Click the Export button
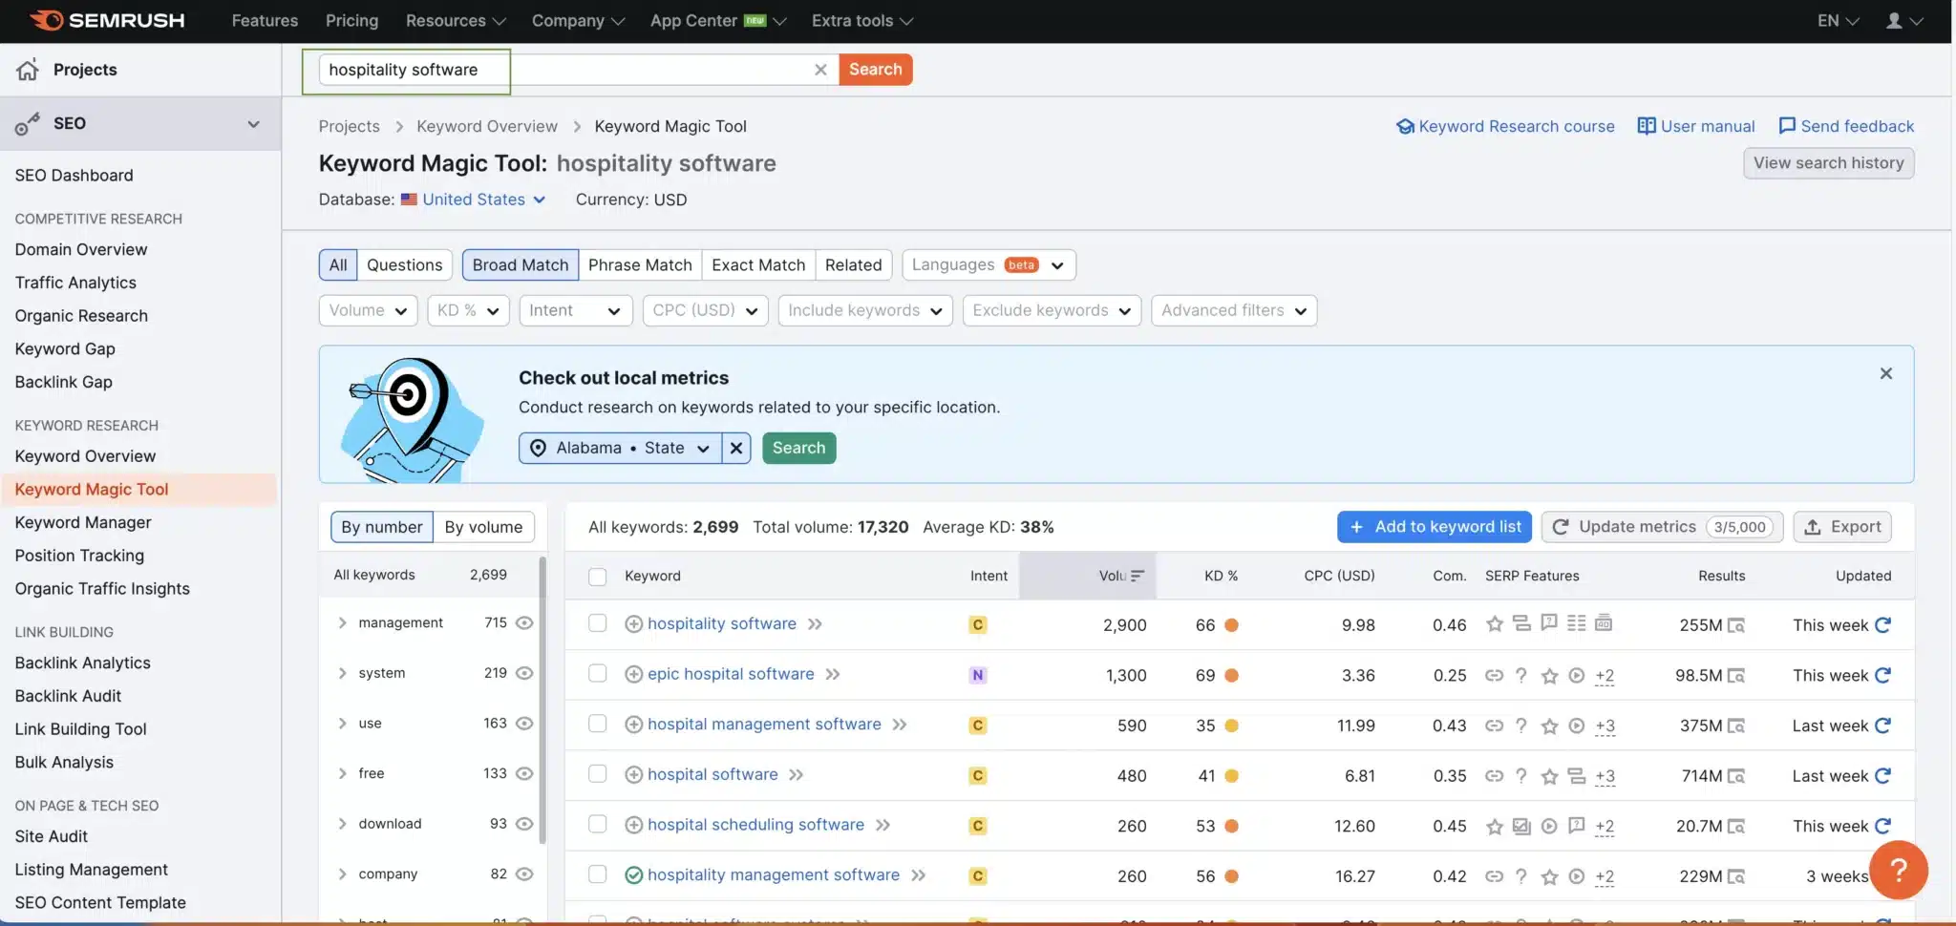1956x926 pixels. 1842,527
